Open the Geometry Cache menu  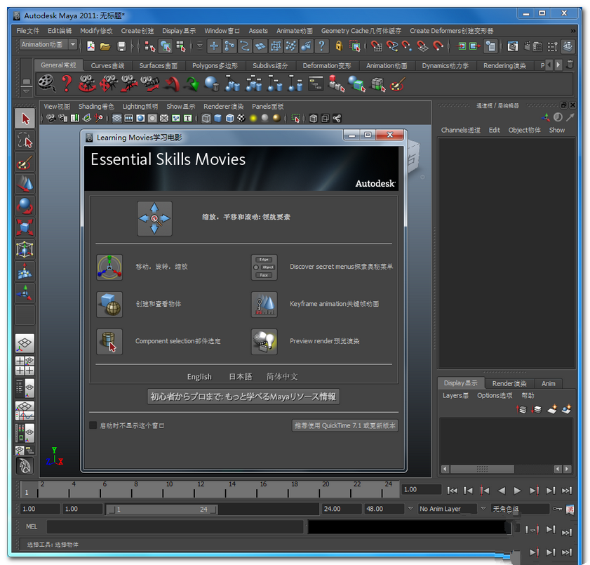(361, 31)
